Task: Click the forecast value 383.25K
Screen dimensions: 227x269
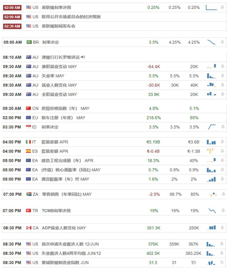Action: click(x=193, y=253)
